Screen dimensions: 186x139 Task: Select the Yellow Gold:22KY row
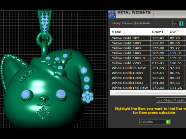(148, 63)
